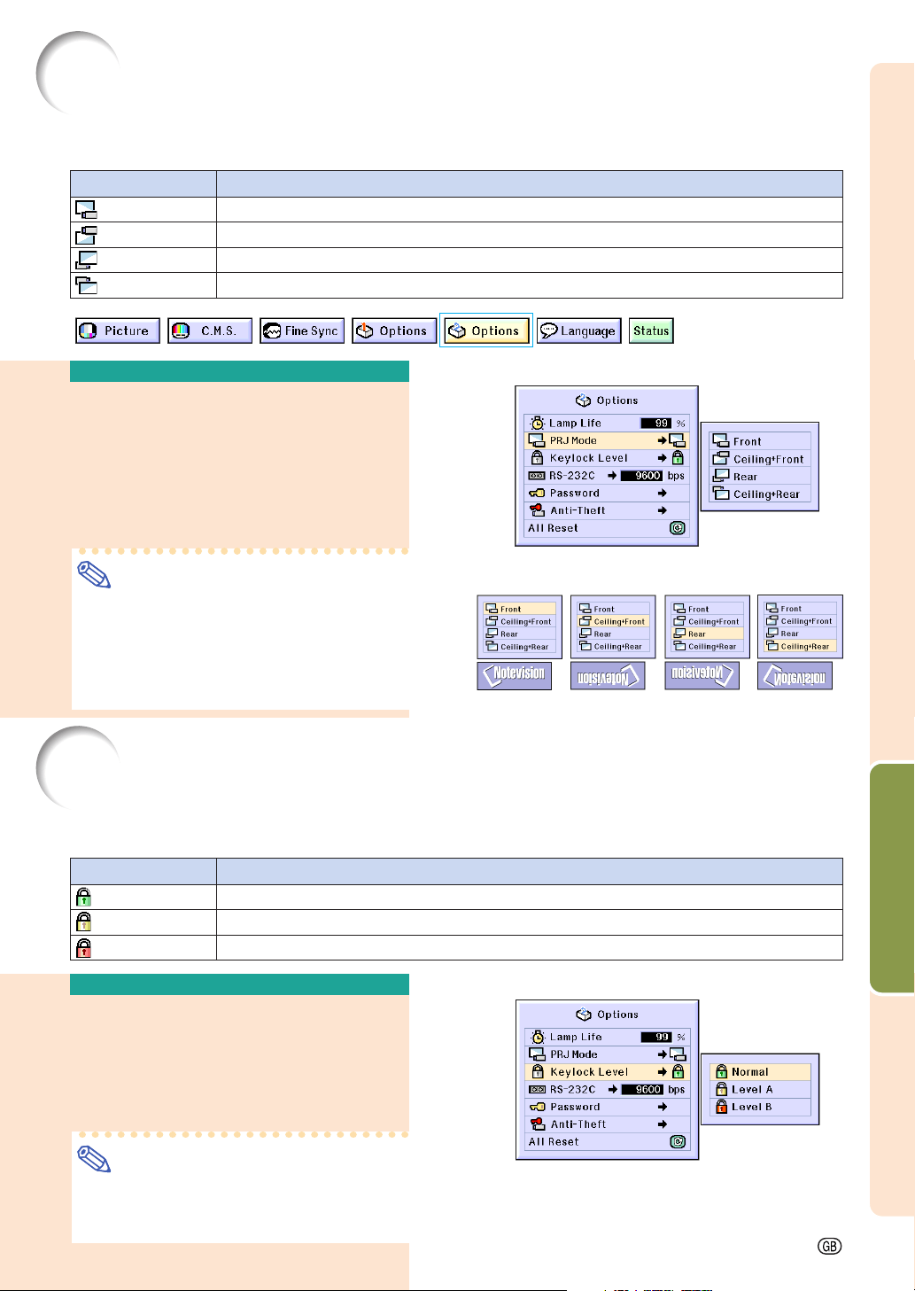The height and width of the screenshot is (1291, 915).
Task: Click the green Normal lock icon
Action: (722, 1071)
